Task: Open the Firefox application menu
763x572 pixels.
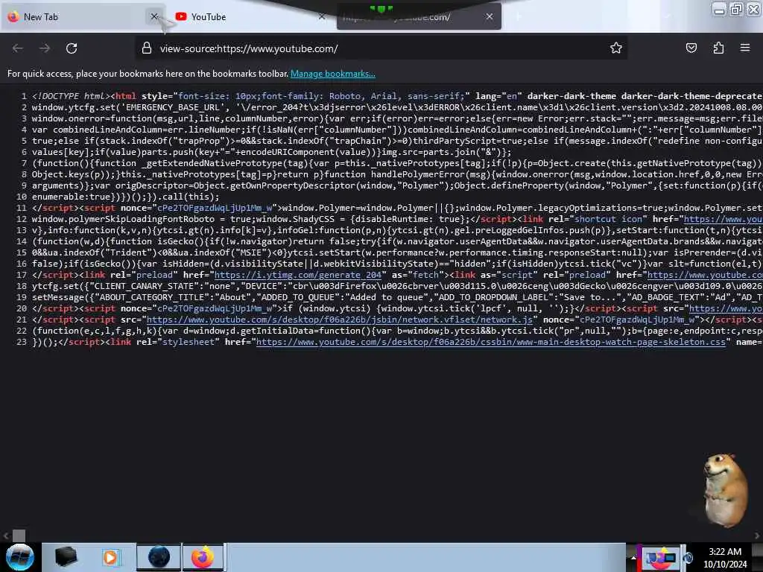Action: [x=745, y=48]
